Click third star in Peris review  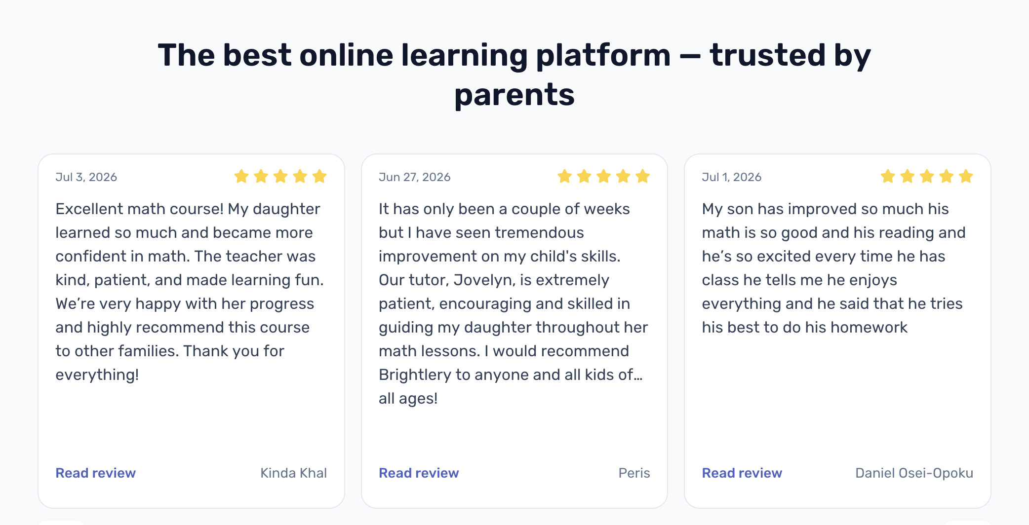(x=603, y=176)
